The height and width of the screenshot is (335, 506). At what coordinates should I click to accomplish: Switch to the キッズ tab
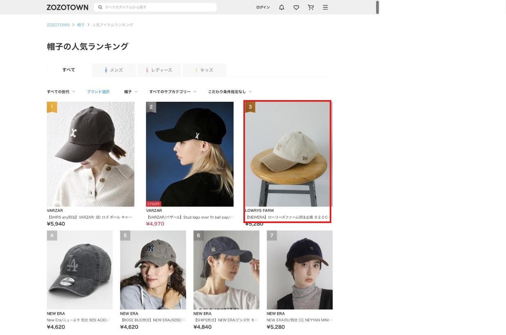tap(204, 70)
